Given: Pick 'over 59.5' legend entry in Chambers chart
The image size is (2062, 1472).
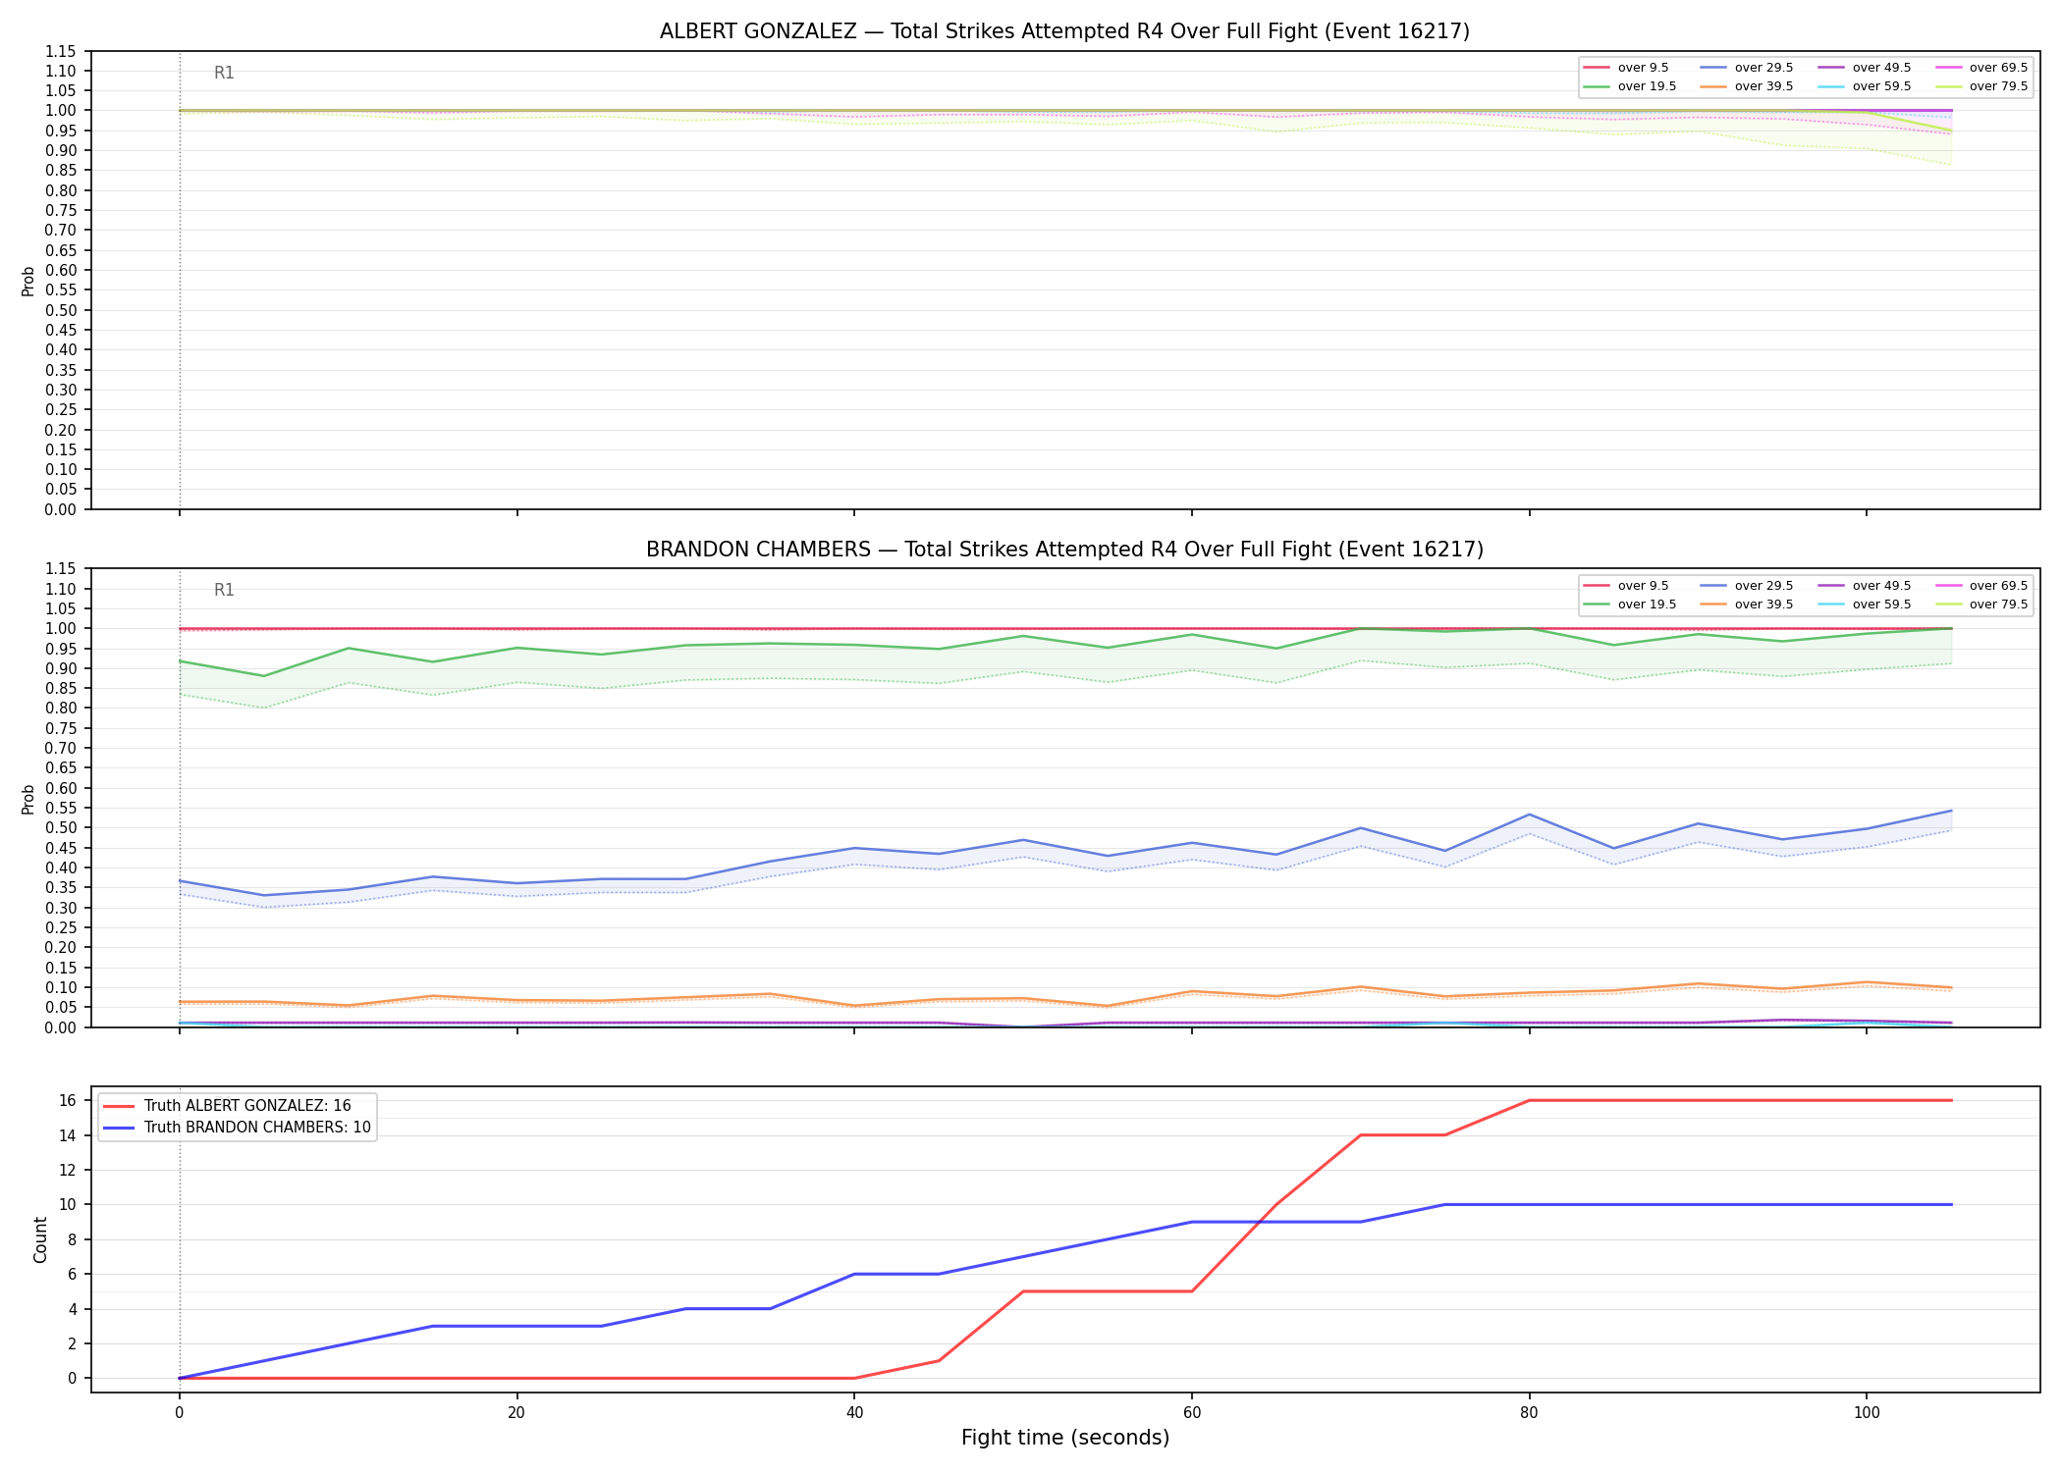Looking at the screenshot, I should click(1864, 605).
